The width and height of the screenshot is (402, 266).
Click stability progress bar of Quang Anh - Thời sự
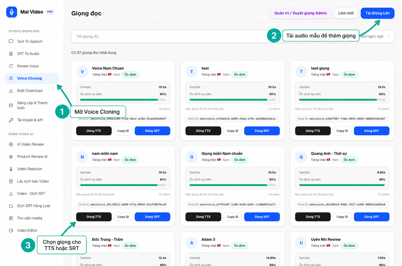pos(342,185)
